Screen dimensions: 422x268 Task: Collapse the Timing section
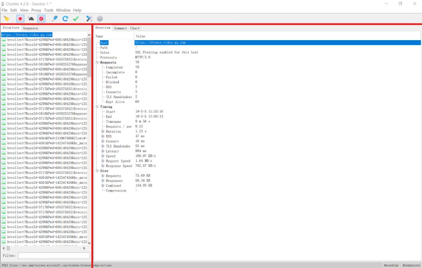coord(97,107)
